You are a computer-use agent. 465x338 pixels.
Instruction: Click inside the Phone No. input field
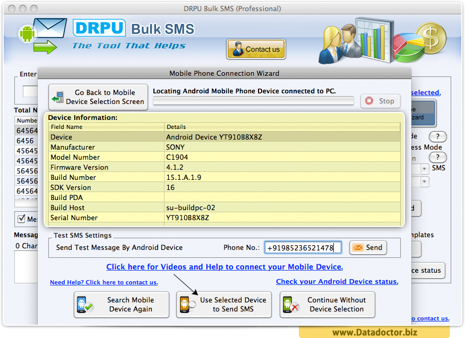[303, 247]
